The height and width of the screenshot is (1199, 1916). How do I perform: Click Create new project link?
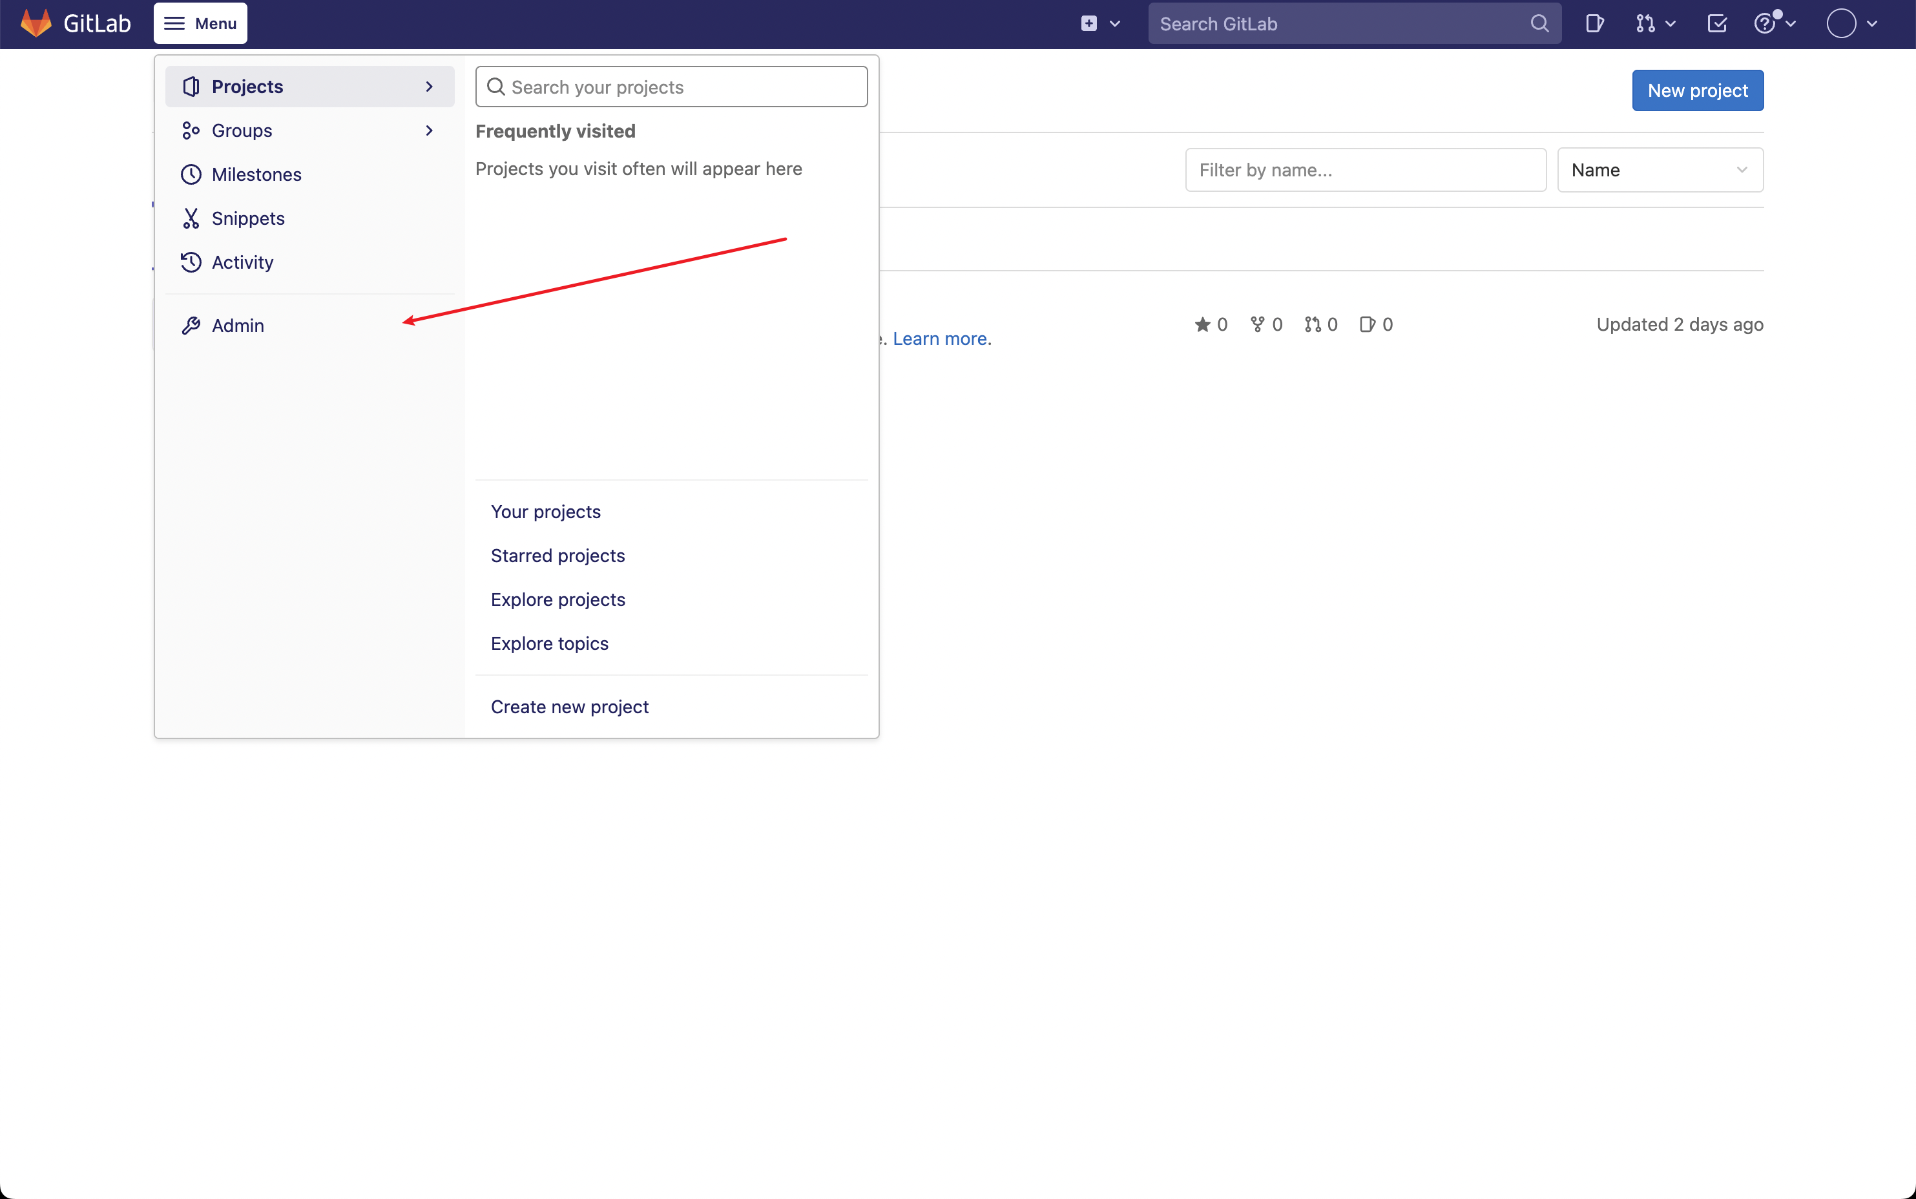point(569,707)
